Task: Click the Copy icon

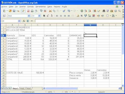Action: pos(54,11)
